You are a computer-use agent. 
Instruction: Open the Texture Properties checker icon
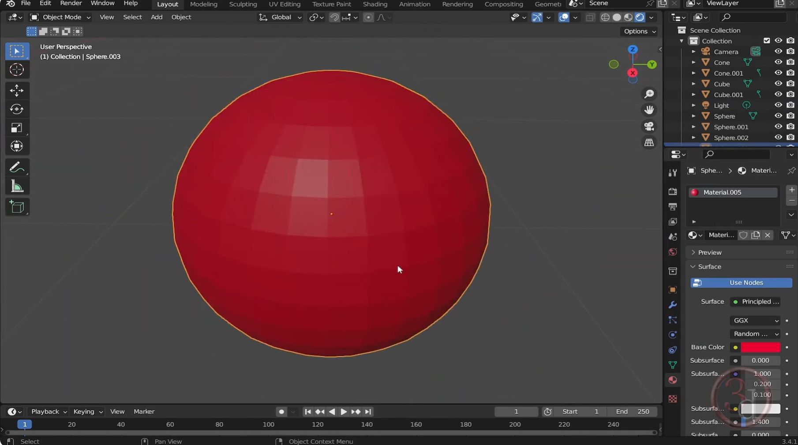[x=672, y=398]
